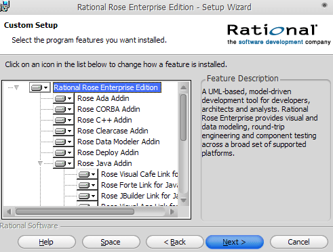Viewport: 333px width, 252px height.
Task: Click the Next button
Action: (x=235, y=242)
